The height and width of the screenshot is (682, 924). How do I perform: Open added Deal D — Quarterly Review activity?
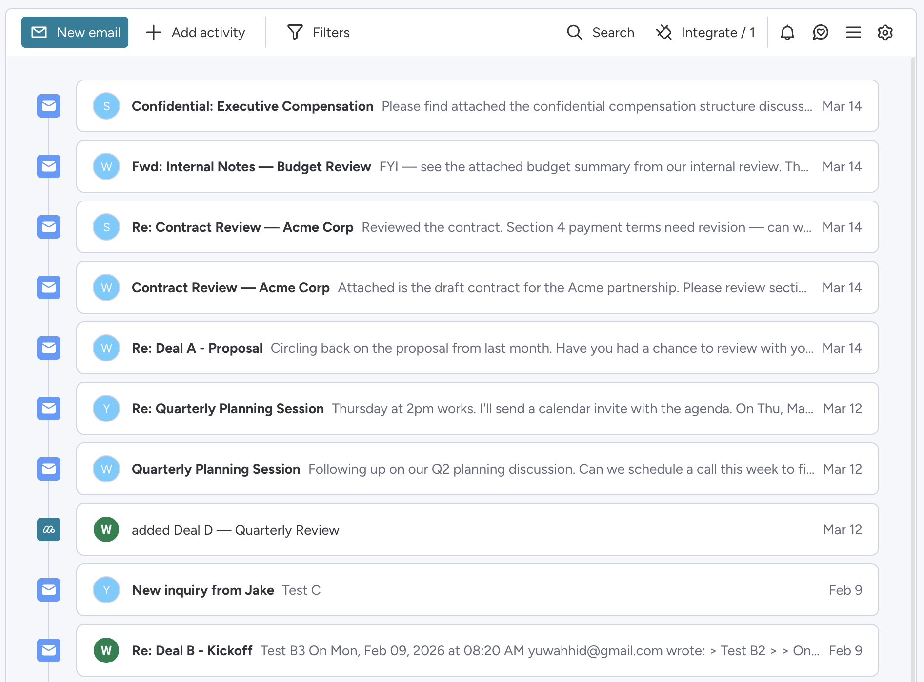[477, 529]
